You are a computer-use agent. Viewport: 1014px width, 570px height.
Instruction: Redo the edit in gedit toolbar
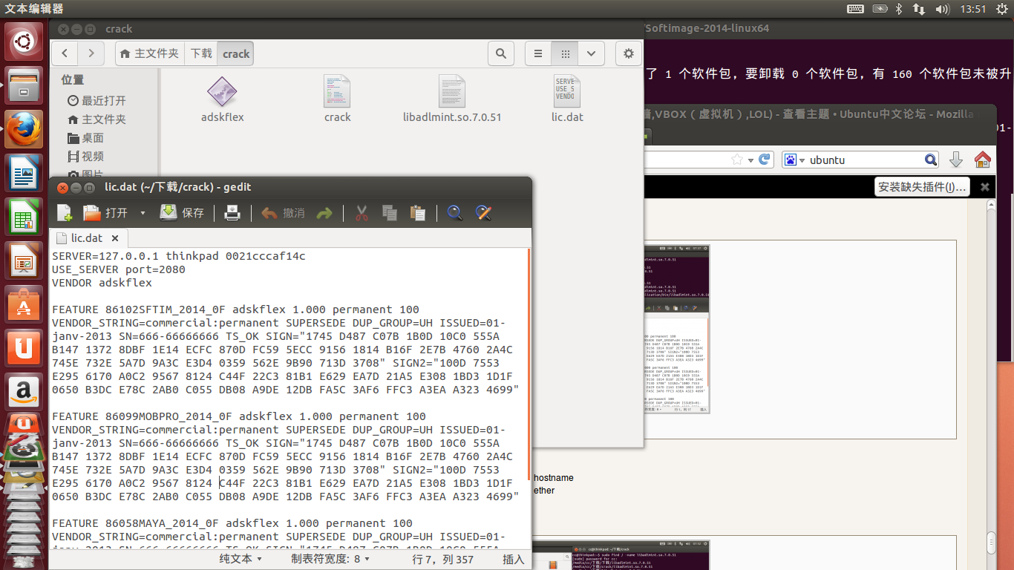pyautogui.click(x=324, y=213)
